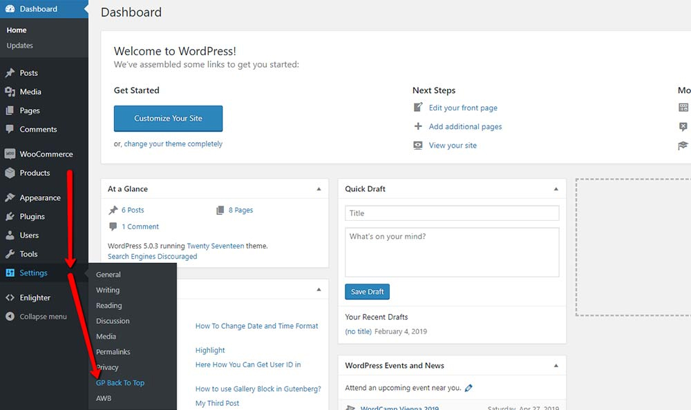The height and width of the screenshot is (410, 691).
Task: Click the WooCommerce icon in sidebar
Action: click(x=10, y=154)
